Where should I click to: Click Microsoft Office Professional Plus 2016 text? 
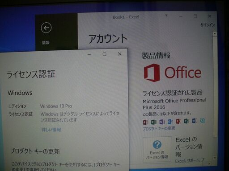(x=174, y=104)
